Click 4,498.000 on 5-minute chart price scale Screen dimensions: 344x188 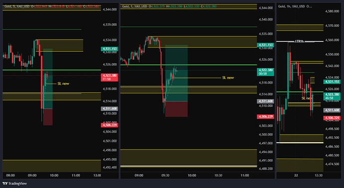pyautogui.click(x=110, y=150)
